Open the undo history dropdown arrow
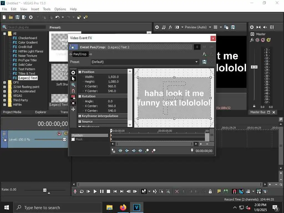This screenshot has height=213, width=284. pos(63,17)
